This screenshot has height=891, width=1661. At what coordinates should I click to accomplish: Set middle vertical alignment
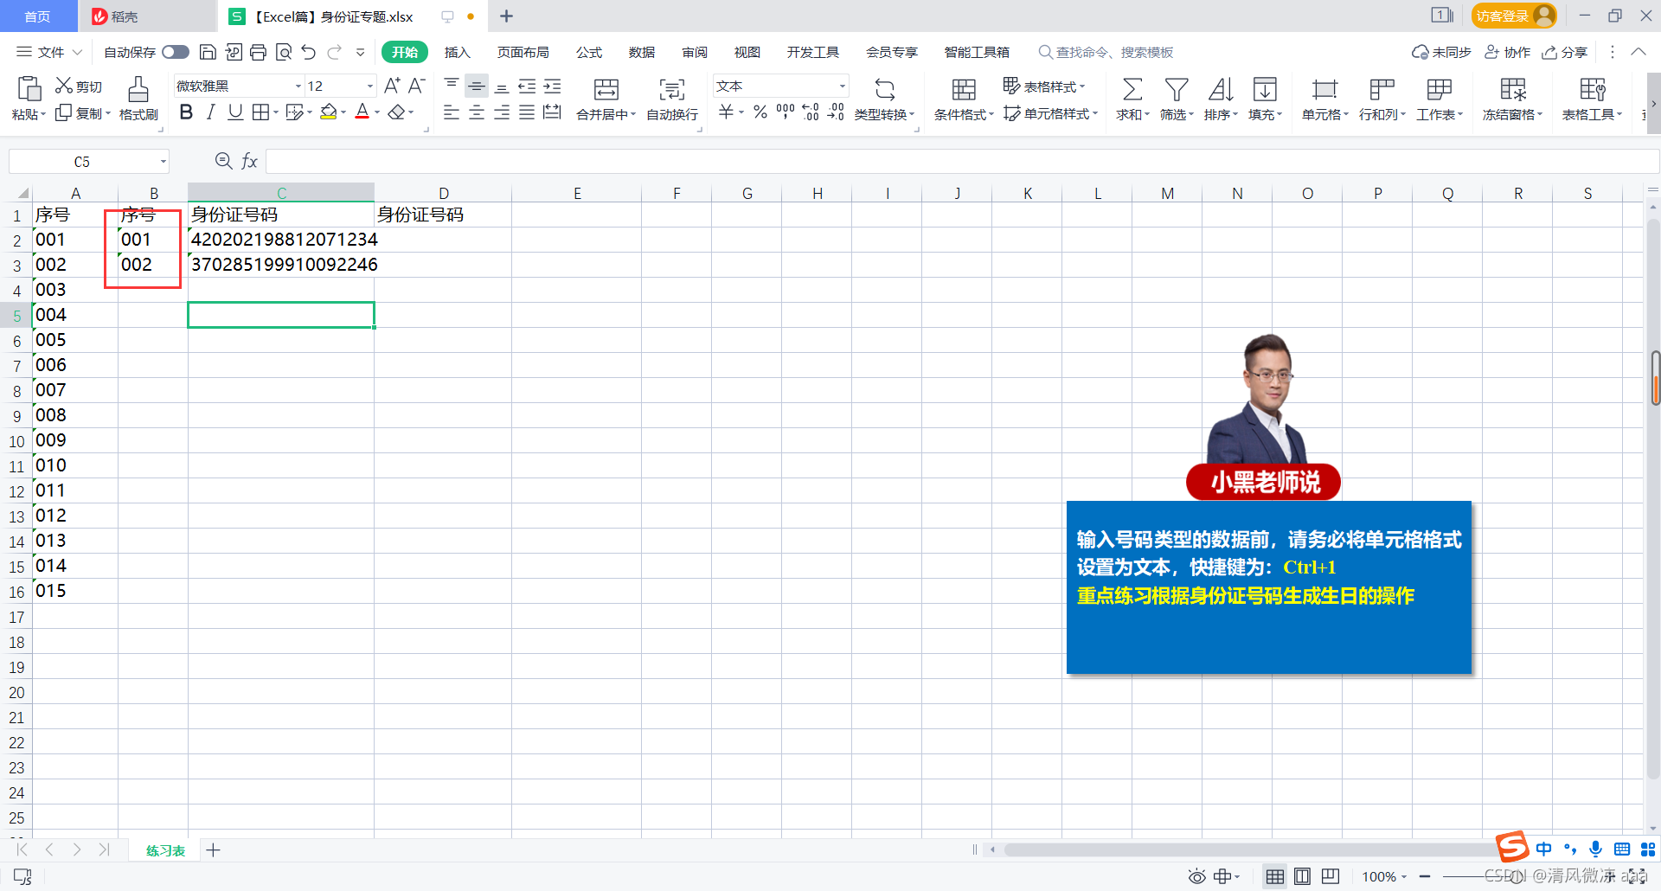pos(477,85)
